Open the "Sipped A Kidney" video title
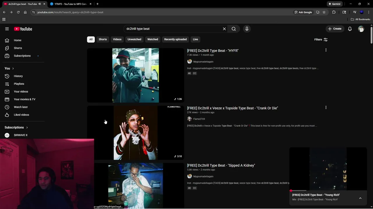 [221, 165]
